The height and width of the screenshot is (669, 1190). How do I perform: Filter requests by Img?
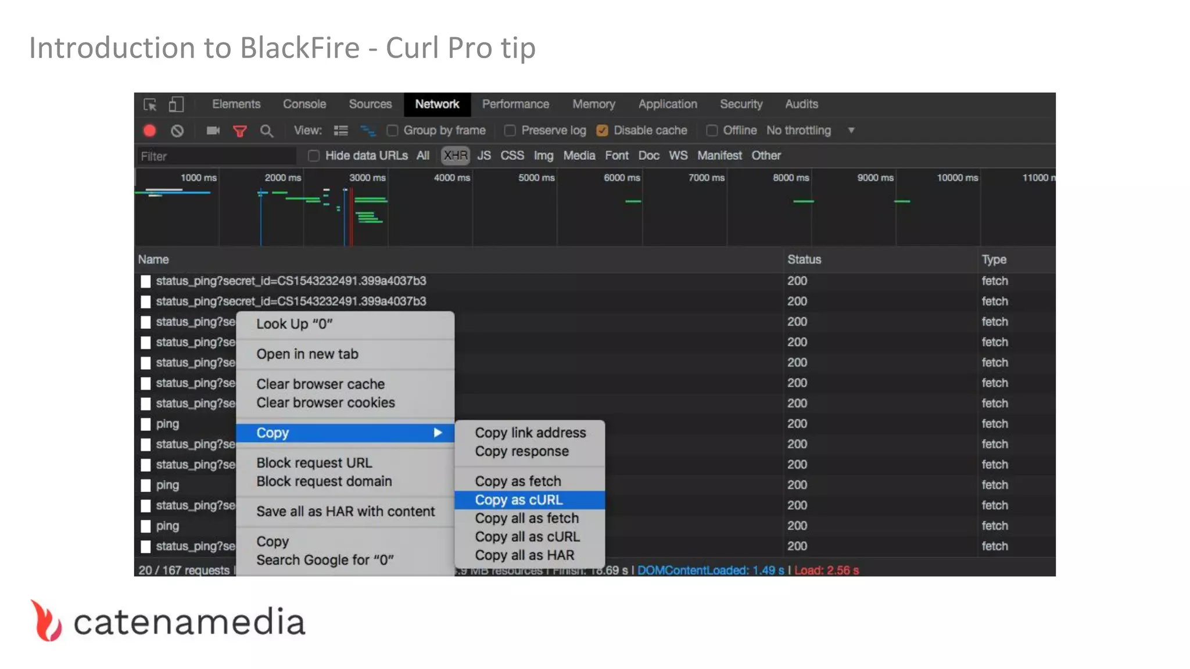pos(543,156)
